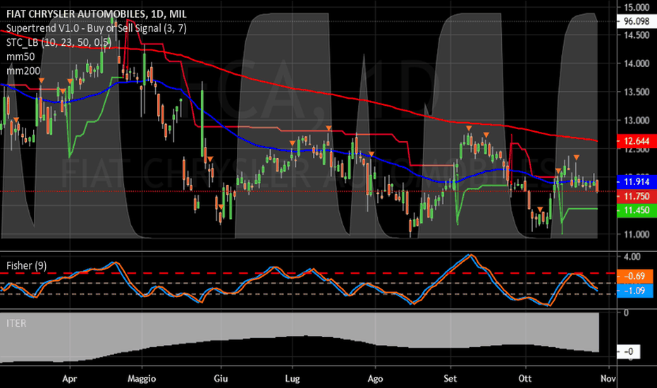Click the 96.098 STC value label
This screenshot has height=388, width=657.
click(x=637, y=21)
